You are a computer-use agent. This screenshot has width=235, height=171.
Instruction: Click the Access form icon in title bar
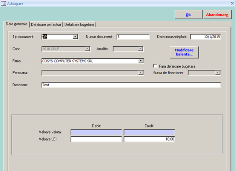click(3, 3)
